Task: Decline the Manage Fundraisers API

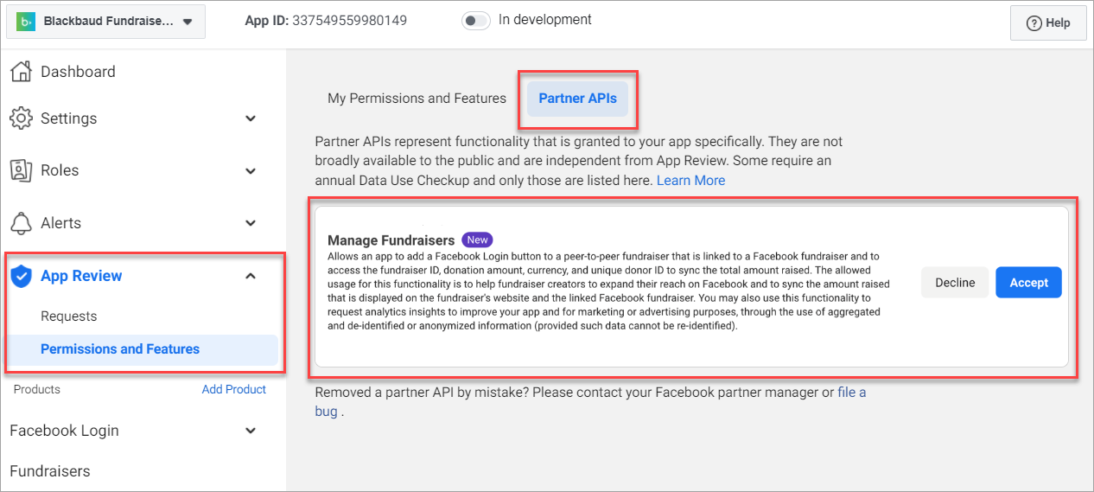Action: click(x=955, y=283)
